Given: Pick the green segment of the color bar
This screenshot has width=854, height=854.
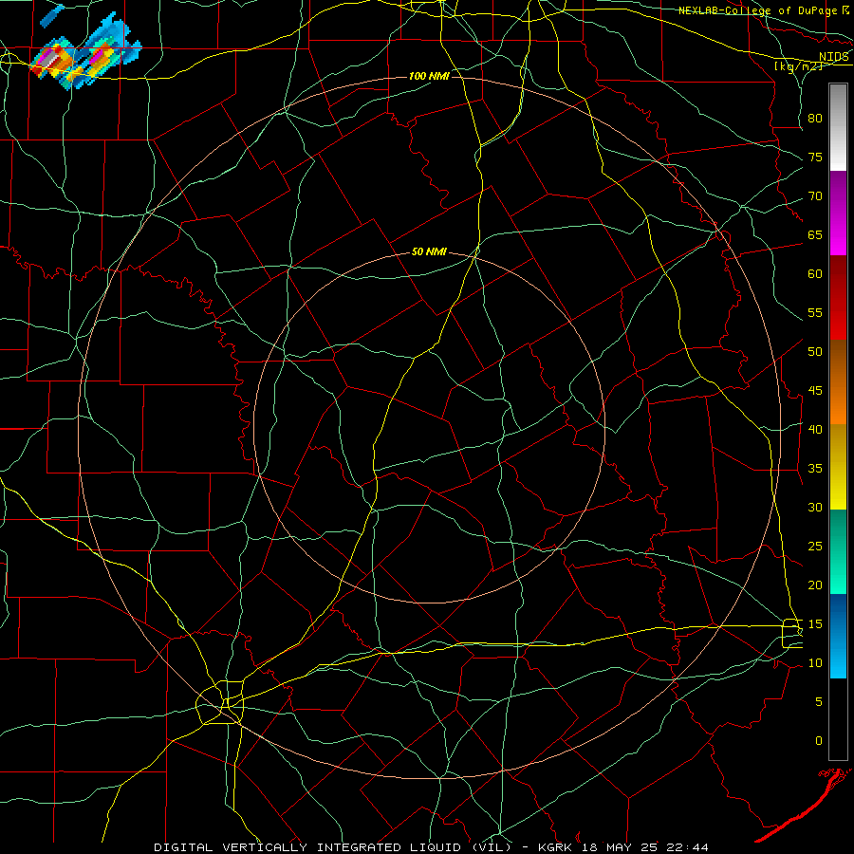Looking at the screenshot, I should [x=838, y=551].
